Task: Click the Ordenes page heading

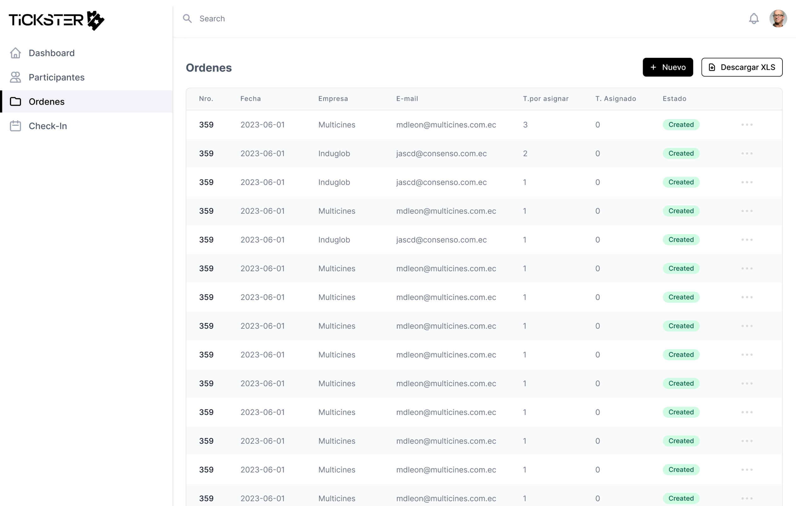Action: click(x=208, y=68)
